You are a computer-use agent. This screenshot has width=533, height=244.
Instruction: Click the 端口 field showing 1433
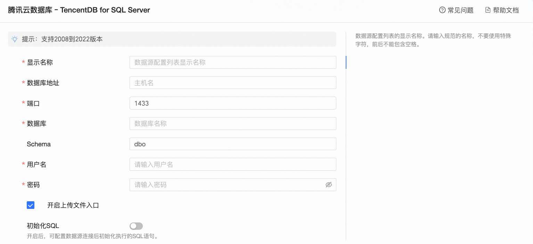pos(233,103)
